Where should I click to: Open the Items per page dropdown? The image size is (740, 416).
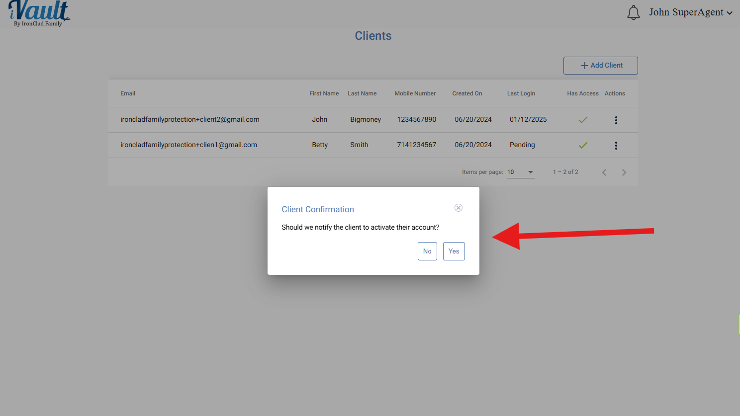click(x=521, y=172)
